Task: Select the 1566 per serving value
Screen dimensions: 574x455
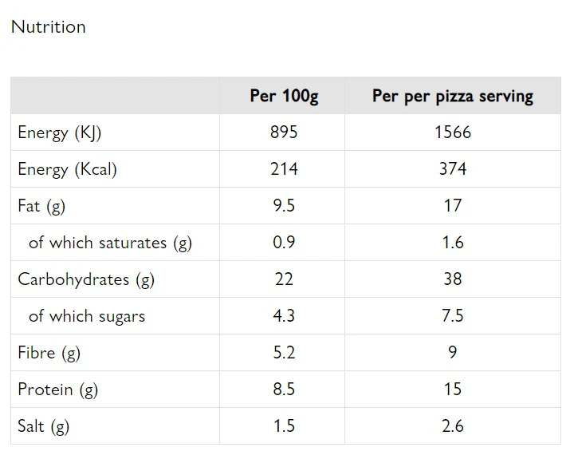Action: (x=453, y=132)
